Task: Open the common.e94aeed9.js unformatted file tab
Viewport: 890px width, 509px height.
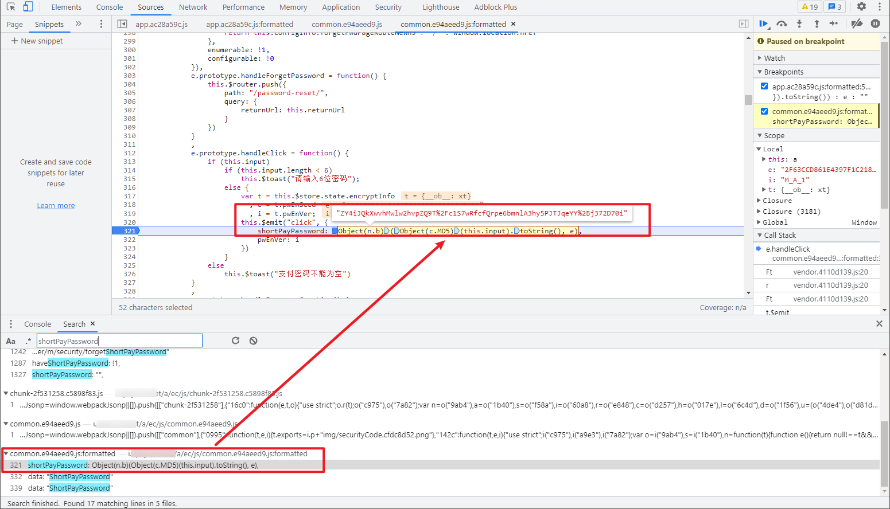Action: pos(347,24)
